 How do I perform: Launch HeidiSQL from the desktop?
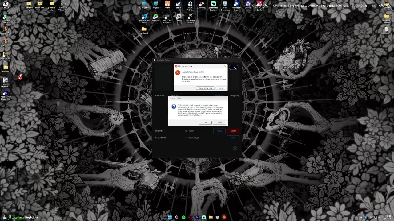[x=156, y=18]
